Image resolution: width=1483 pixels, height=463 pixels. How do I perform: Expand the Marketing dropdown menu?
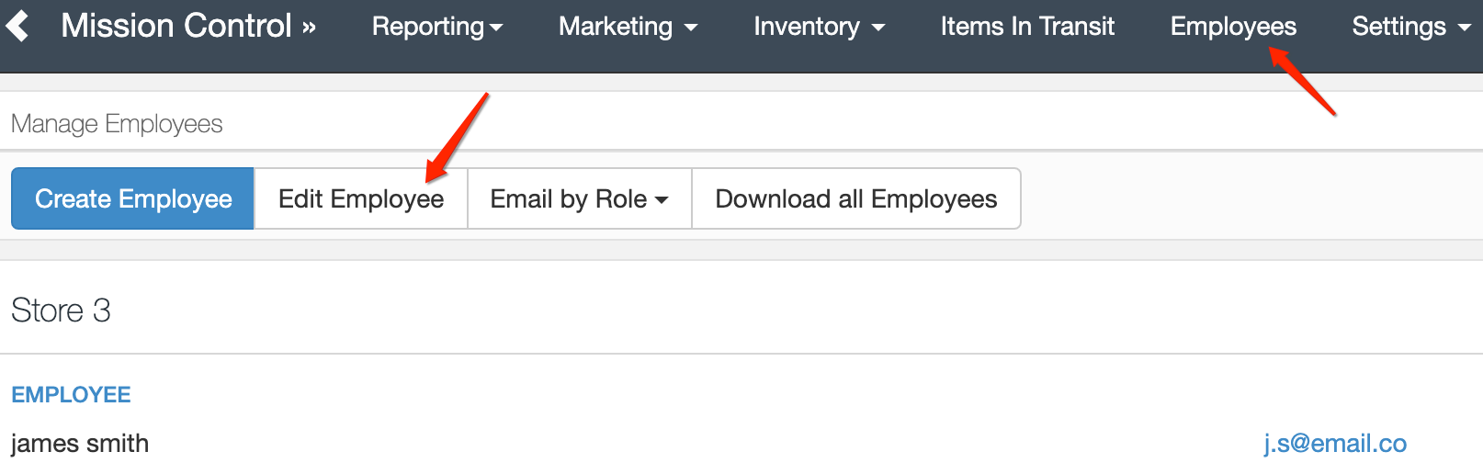pyautogui.click(x=628, y=27)
